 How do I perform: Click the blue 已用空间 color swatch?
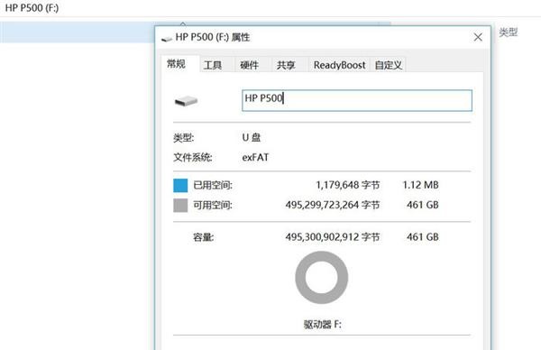click(180, 185)
